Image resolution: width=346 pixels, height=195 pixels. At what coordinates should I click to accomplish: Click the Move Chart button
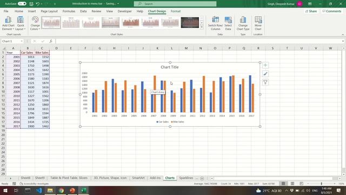pyautogui.click(x=258, y=23)
